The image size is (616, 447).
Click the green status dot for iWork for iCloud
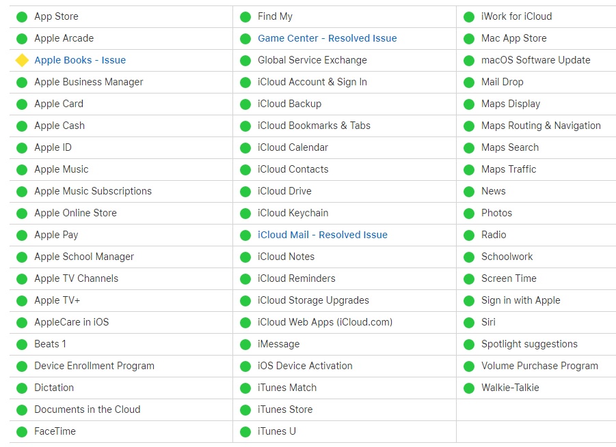click(469, 17)
